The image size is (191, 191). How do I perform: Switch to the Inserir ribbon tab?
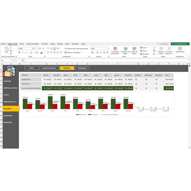click(x=22, y=44)
